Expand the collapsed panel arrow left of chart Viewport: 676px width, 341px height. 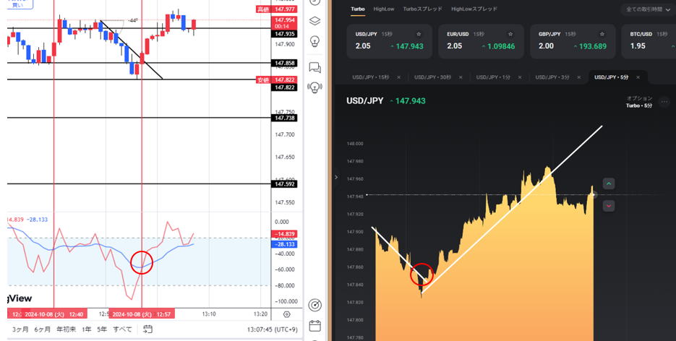[335, 176]
